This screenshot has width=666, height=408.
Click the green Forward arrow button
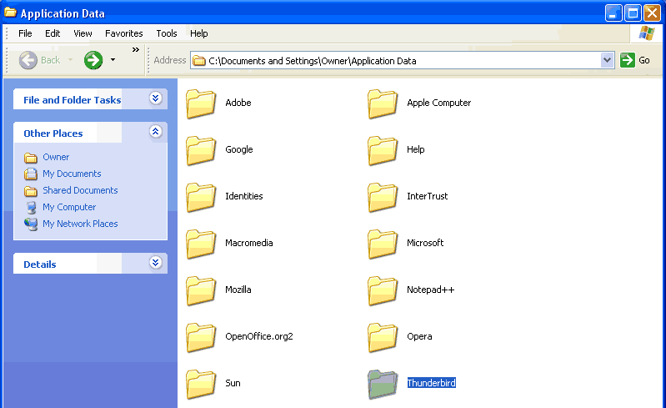[x=93, y=60]
